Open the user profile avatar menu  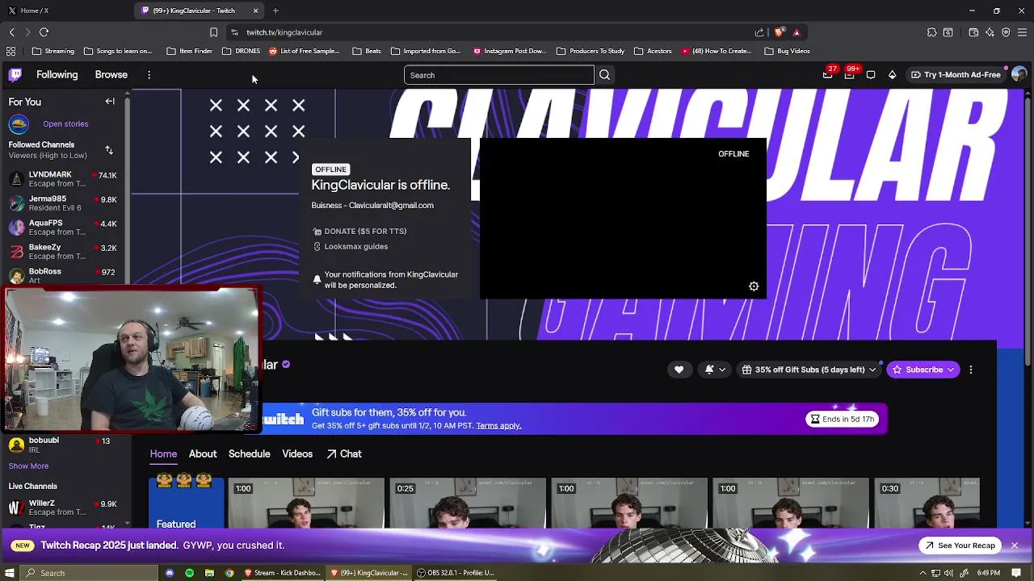[1019, 74]
